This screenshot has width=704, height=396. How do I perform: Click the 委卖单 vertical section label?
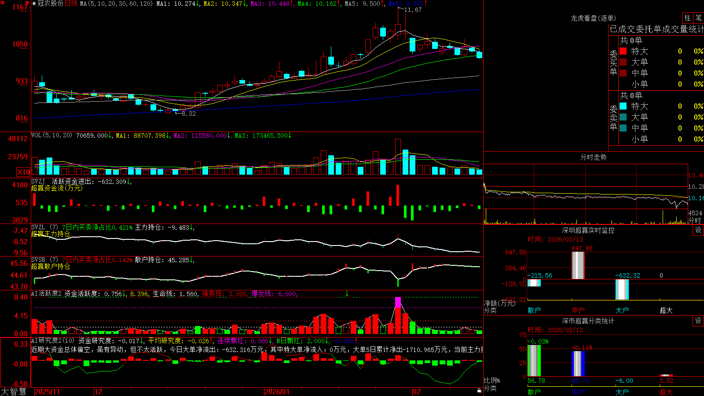pos(613,117)
